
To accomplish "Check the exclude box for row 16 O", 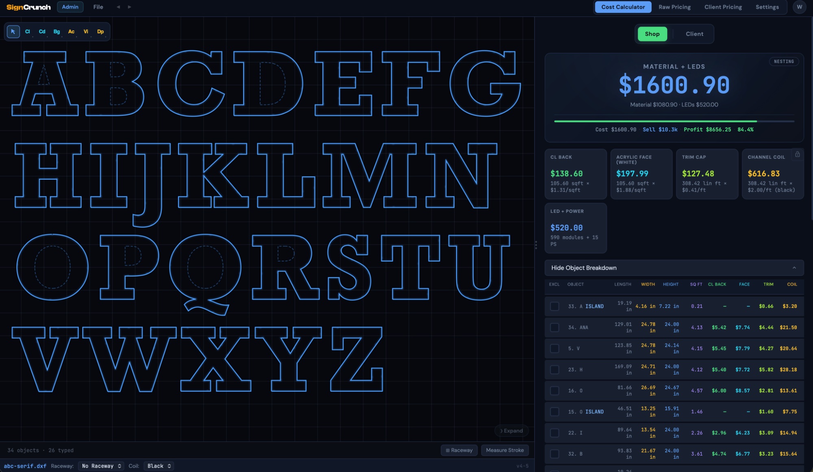I will click(x=554, y=390).
